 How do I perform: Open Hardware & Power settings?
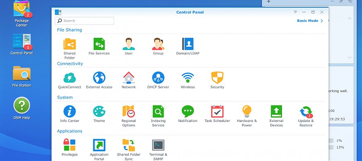pos(247,111)
